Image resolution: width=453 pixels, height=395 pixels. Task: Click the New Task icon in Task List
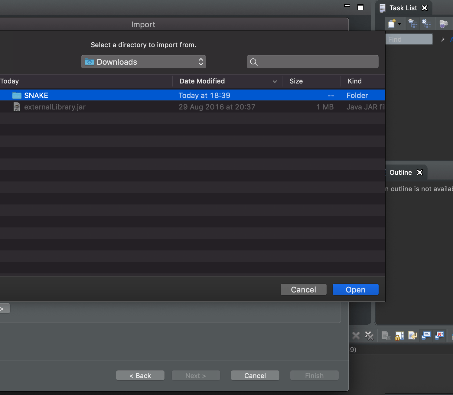pyautogui.click(x=392, y=24)
